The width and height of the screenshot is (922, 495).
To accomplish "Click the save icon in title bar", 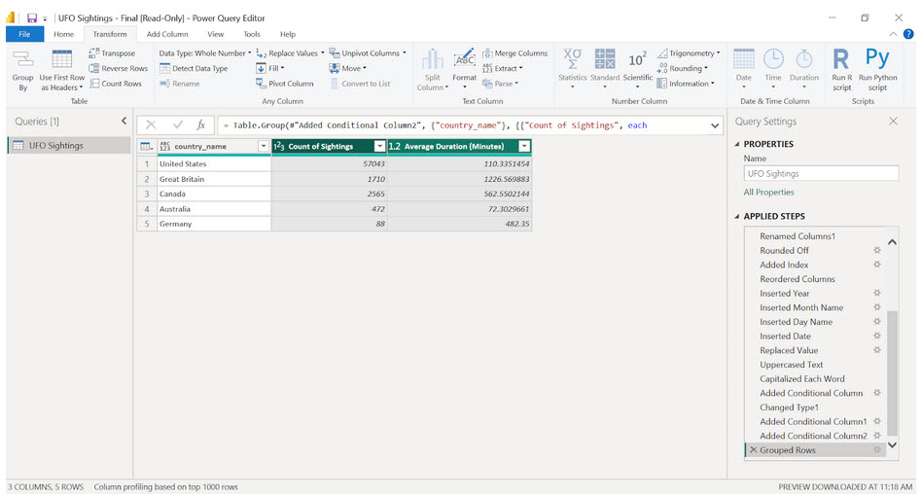I will click(32, 18).
